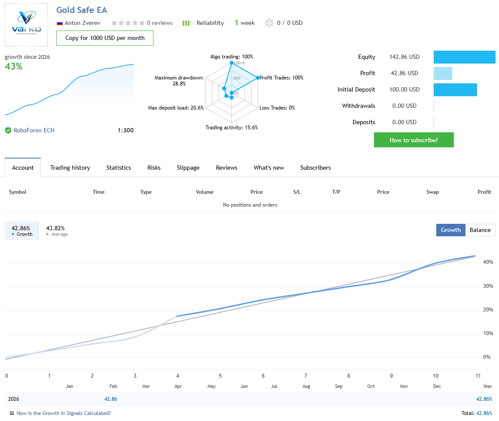This screenshot has height=421, width=499.
Task: Click the green Reliability bars icon
Action: pyautogui.click(x=188, y=23)
